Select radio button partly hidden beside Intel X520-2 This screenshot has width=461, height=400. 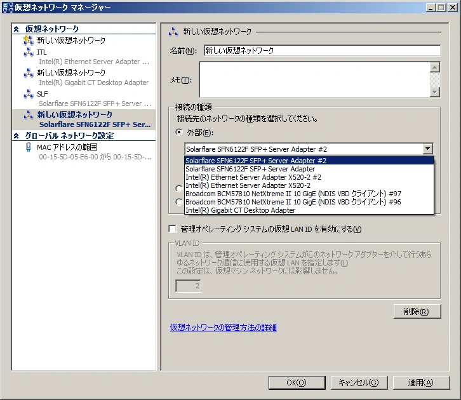pos(179,188)
